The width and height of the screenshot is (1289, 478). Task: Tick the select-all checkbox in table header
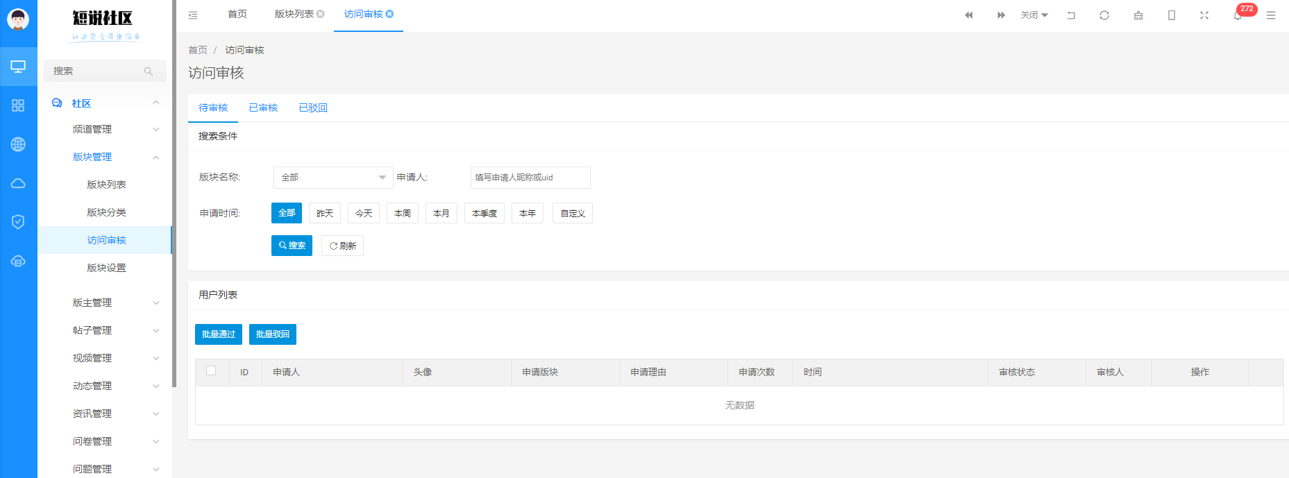point(211,370)
